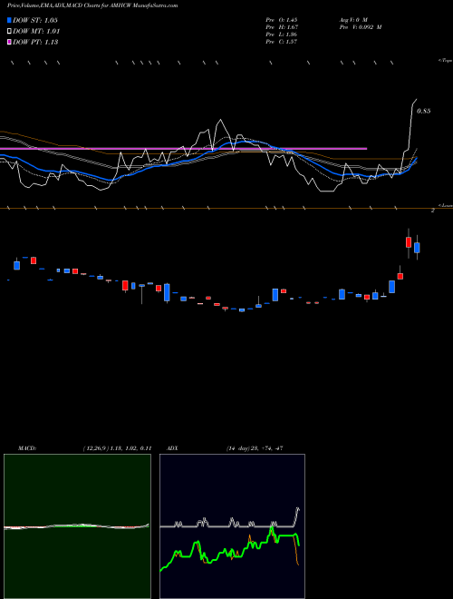Viewport: 453px width, 599px height.
Task: Click the blue DOW ST legend swatch
Action: coord(9,20)
